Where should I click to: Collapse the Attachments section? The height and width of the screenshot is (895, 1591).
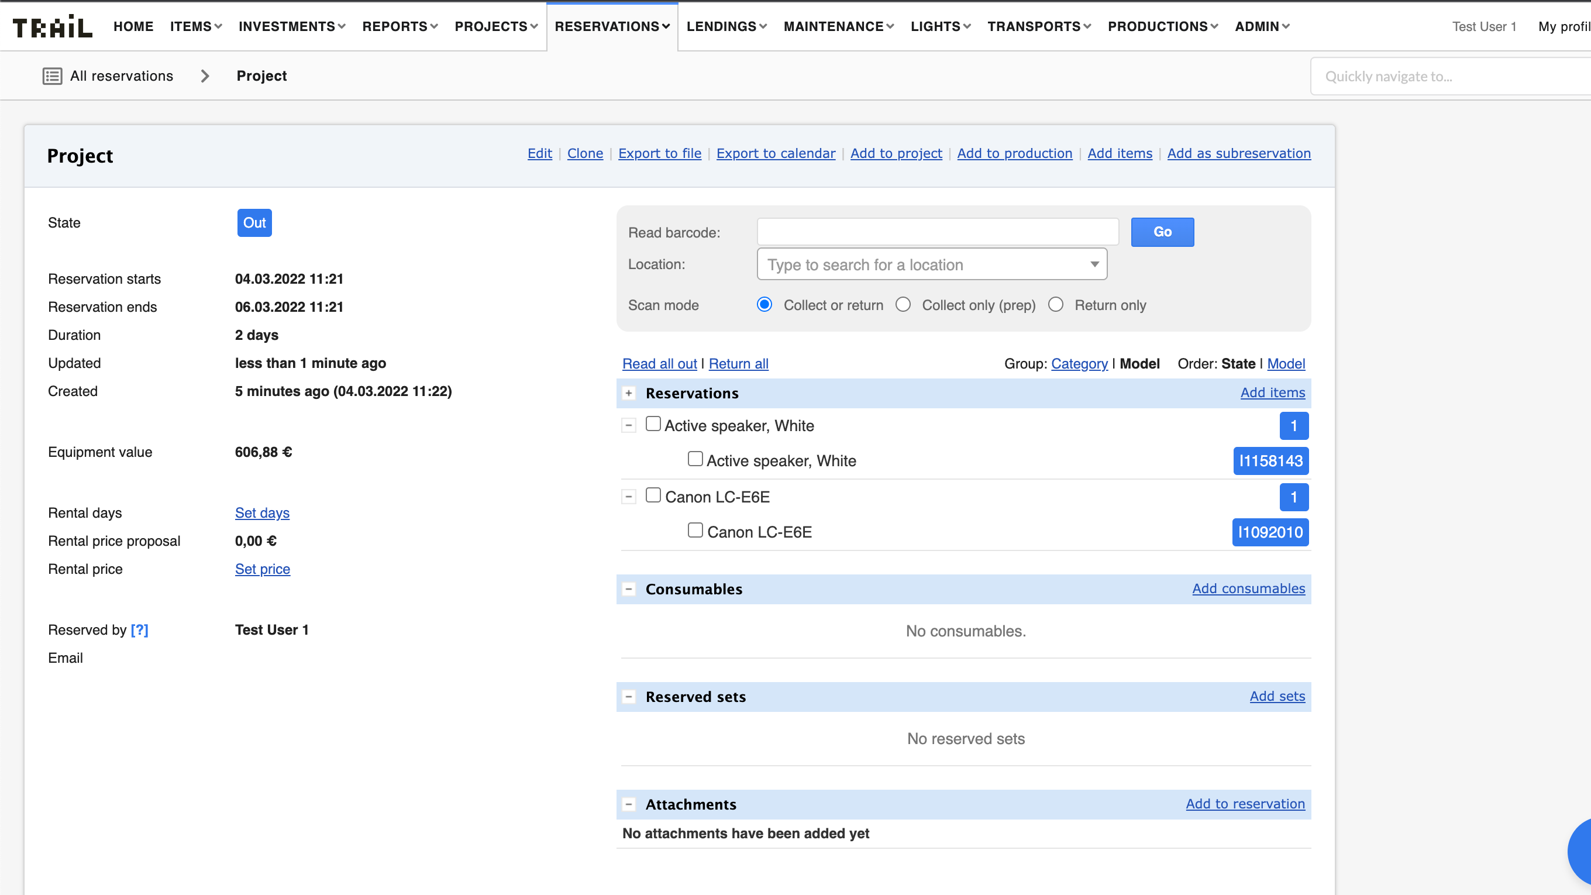[x=629, y=804]
